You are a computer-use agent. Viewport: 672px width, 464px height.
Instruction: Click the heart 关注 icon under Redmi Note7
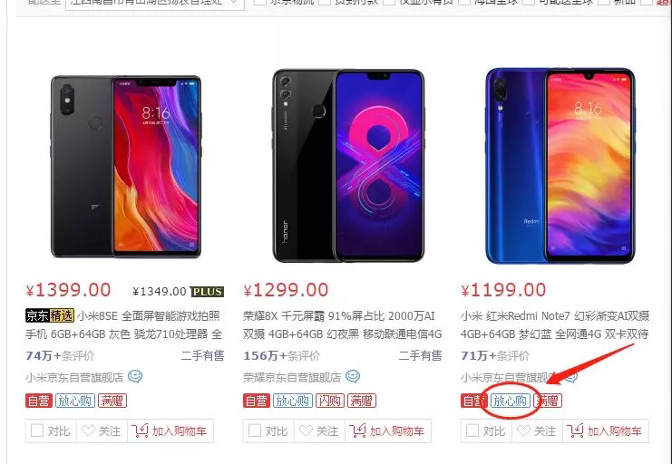point(523,430)
